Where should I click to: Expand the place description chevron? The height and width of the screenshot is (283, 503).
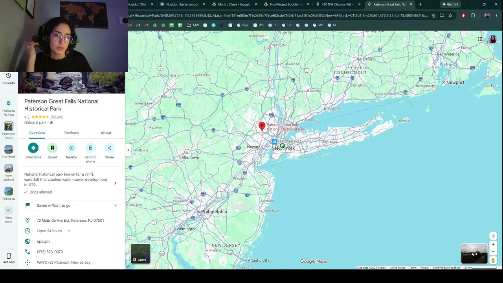pyautogui.click(x=115, y=183)
